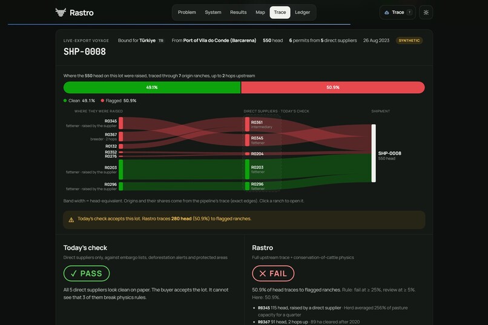Select direct supplier R0296 fattener
488x325 pixels.
click(x=247, y=186)
